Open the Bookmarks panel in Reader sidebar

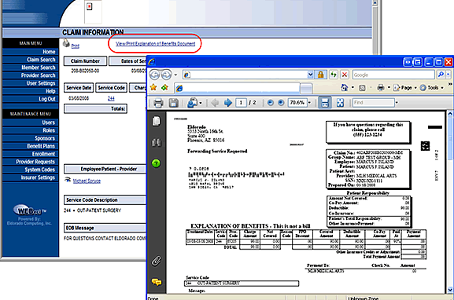pyautogui.click(x=156, y=142)
